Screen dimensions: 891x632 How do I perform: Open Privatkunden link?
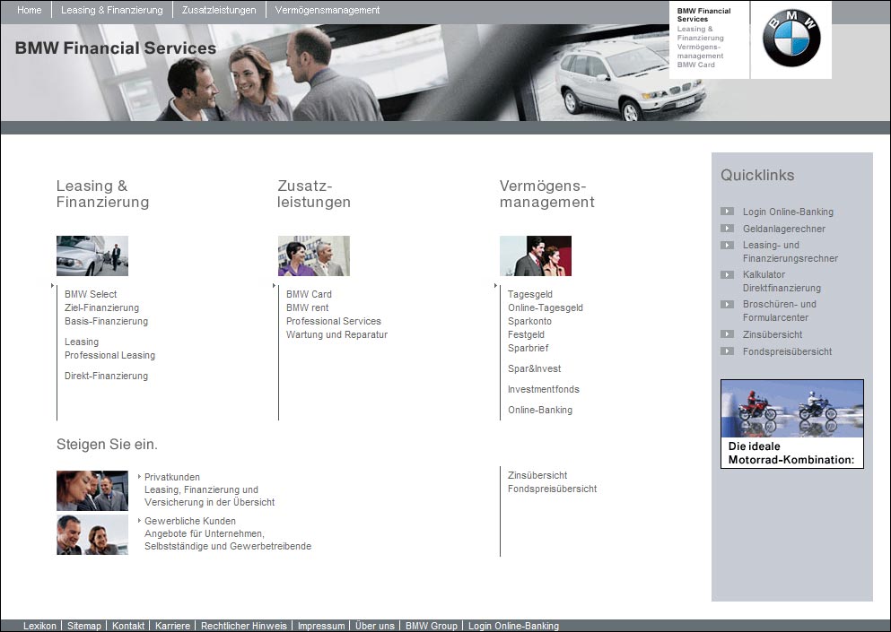172,477
